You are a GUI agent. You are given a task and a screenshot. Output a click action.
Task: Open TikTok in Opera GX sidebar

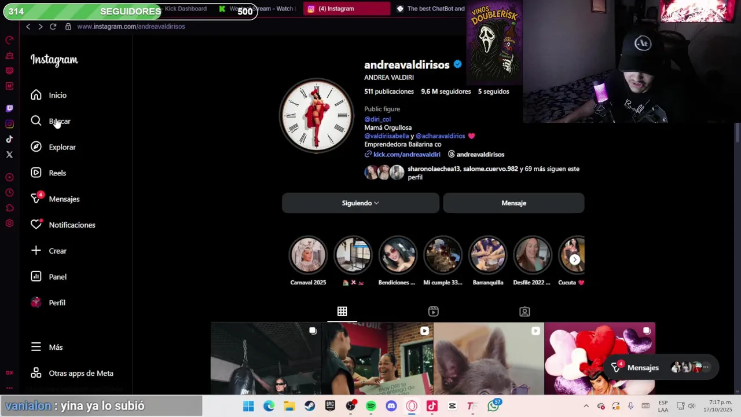pos(9,139)
